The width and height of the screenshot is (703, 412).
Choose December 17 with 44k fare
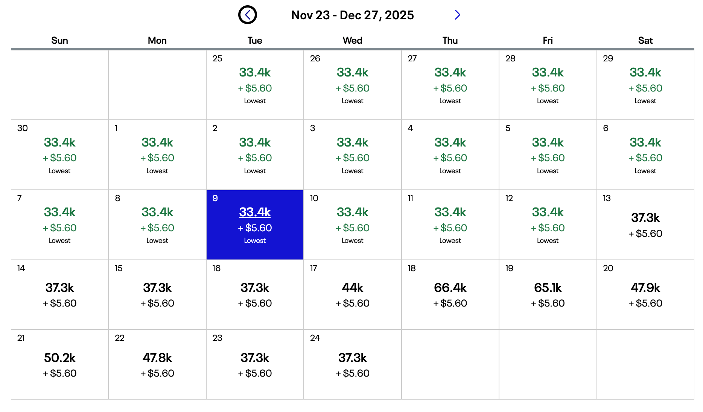pos(352,295)
